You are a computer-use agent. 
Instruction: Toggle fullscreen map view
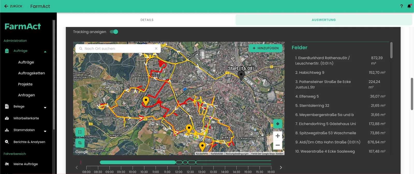coord(80,132)
